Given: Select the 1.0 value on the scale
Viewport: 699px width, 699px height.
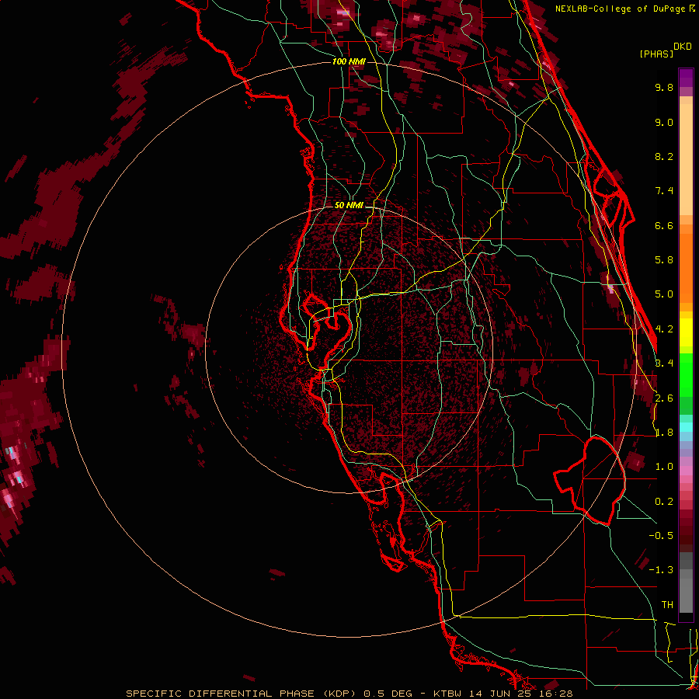Looking at the screenshot, I should pyautogui.click(x=664, y=467).
